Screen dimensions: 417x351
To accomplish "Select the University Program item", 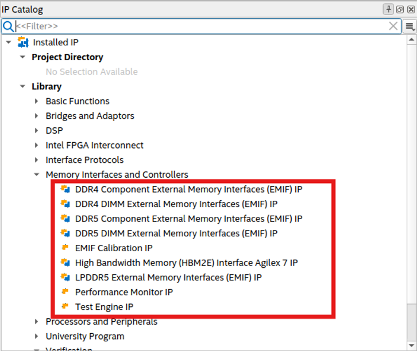I will 84,336.
